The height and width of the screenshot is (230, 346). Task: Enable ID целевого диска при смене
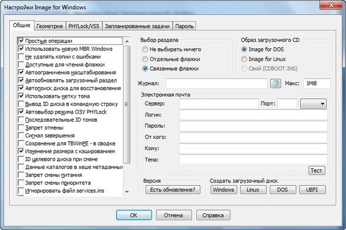tap(21, 159)
